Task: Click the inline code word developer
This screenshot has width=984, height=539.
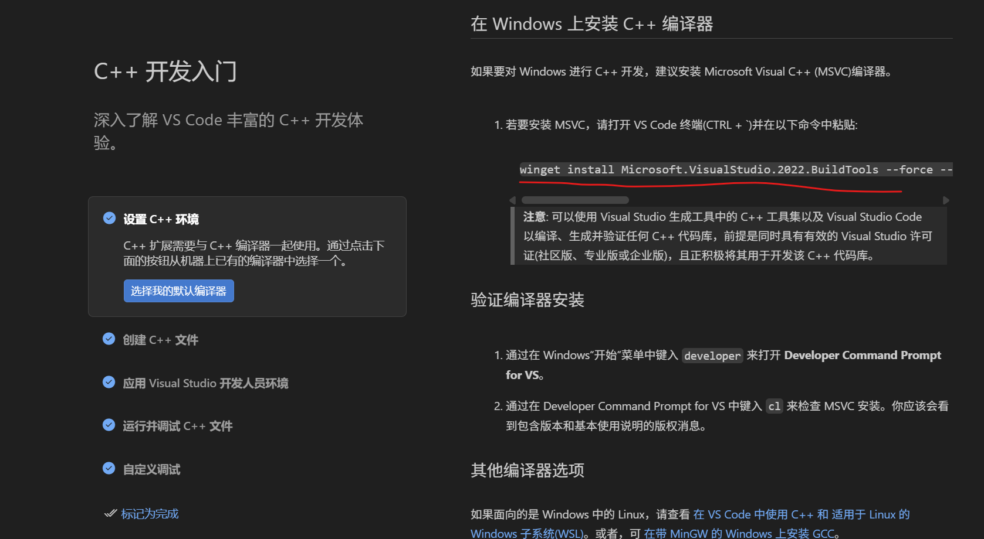Action: (x=712, y=356)
